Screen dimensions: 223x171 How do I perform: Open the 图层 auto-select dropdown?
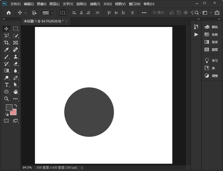(x=47, y=13)
